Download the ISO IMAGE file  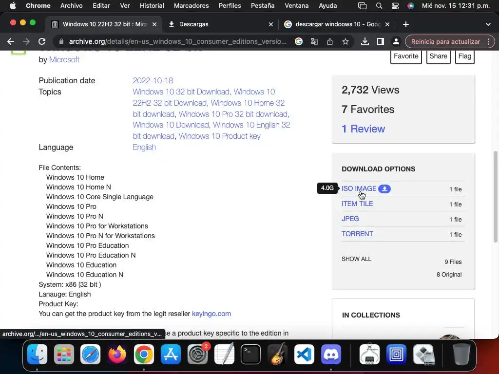pos(359,188)
